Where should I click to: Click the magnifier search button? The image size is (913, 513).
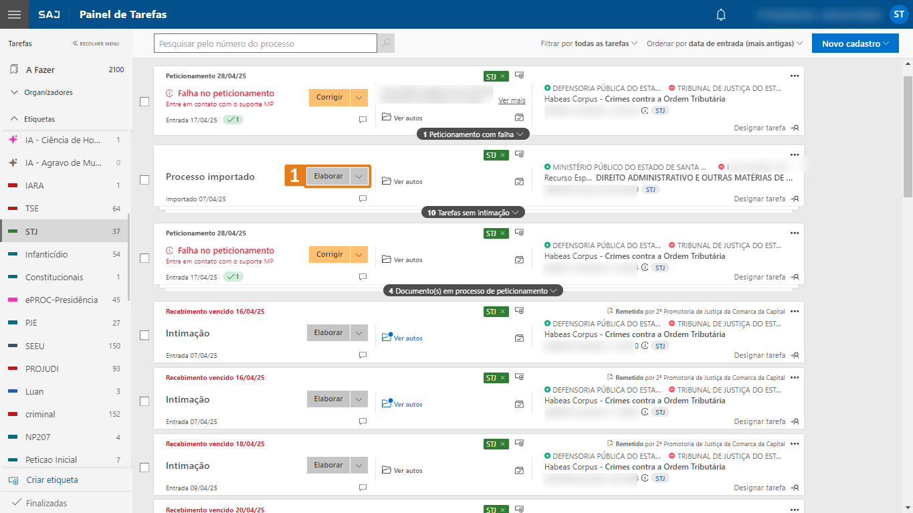click(386, 43)
